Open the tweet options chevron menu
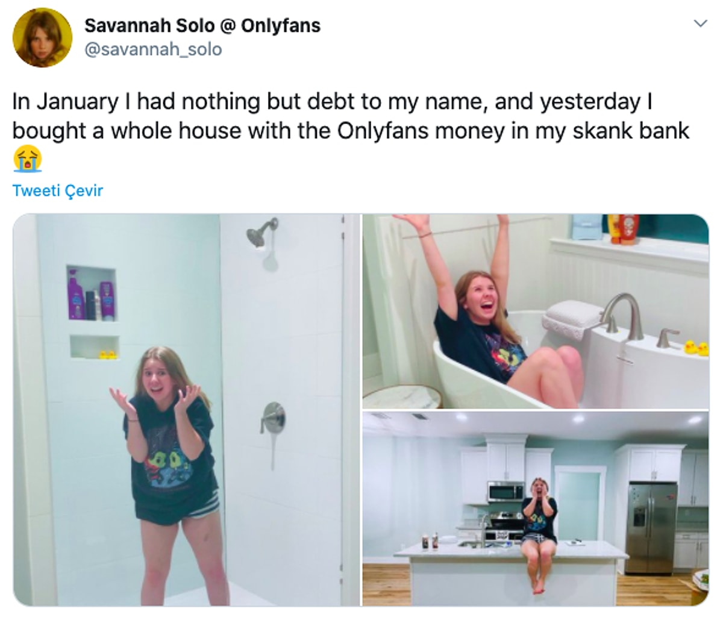The image size is (723, 620). 700,24
